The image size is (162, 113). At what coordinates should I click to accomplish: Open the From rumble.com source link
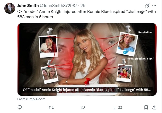(31, 99)
